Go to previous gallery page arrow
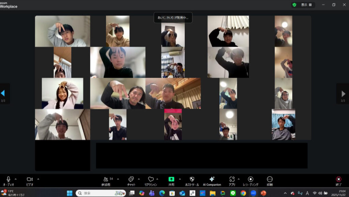The width and height of the screenshot is (349, 197). 3,93
